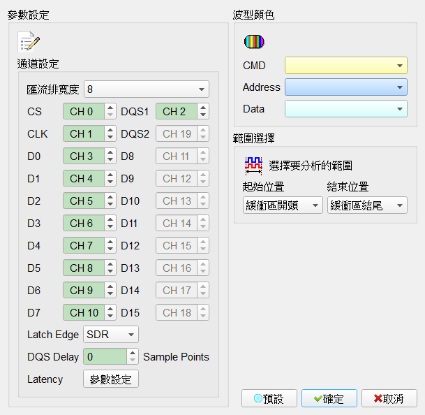Open the Address color dropdown
Screen dimensions: 425x415
pos(346,87)
